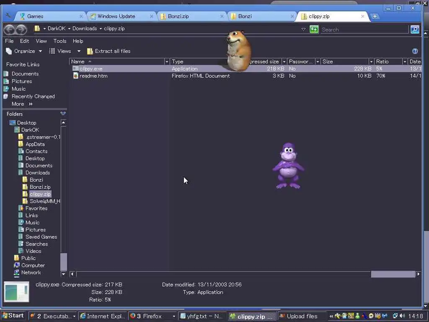Open the Edit menu

pos(24,41)
